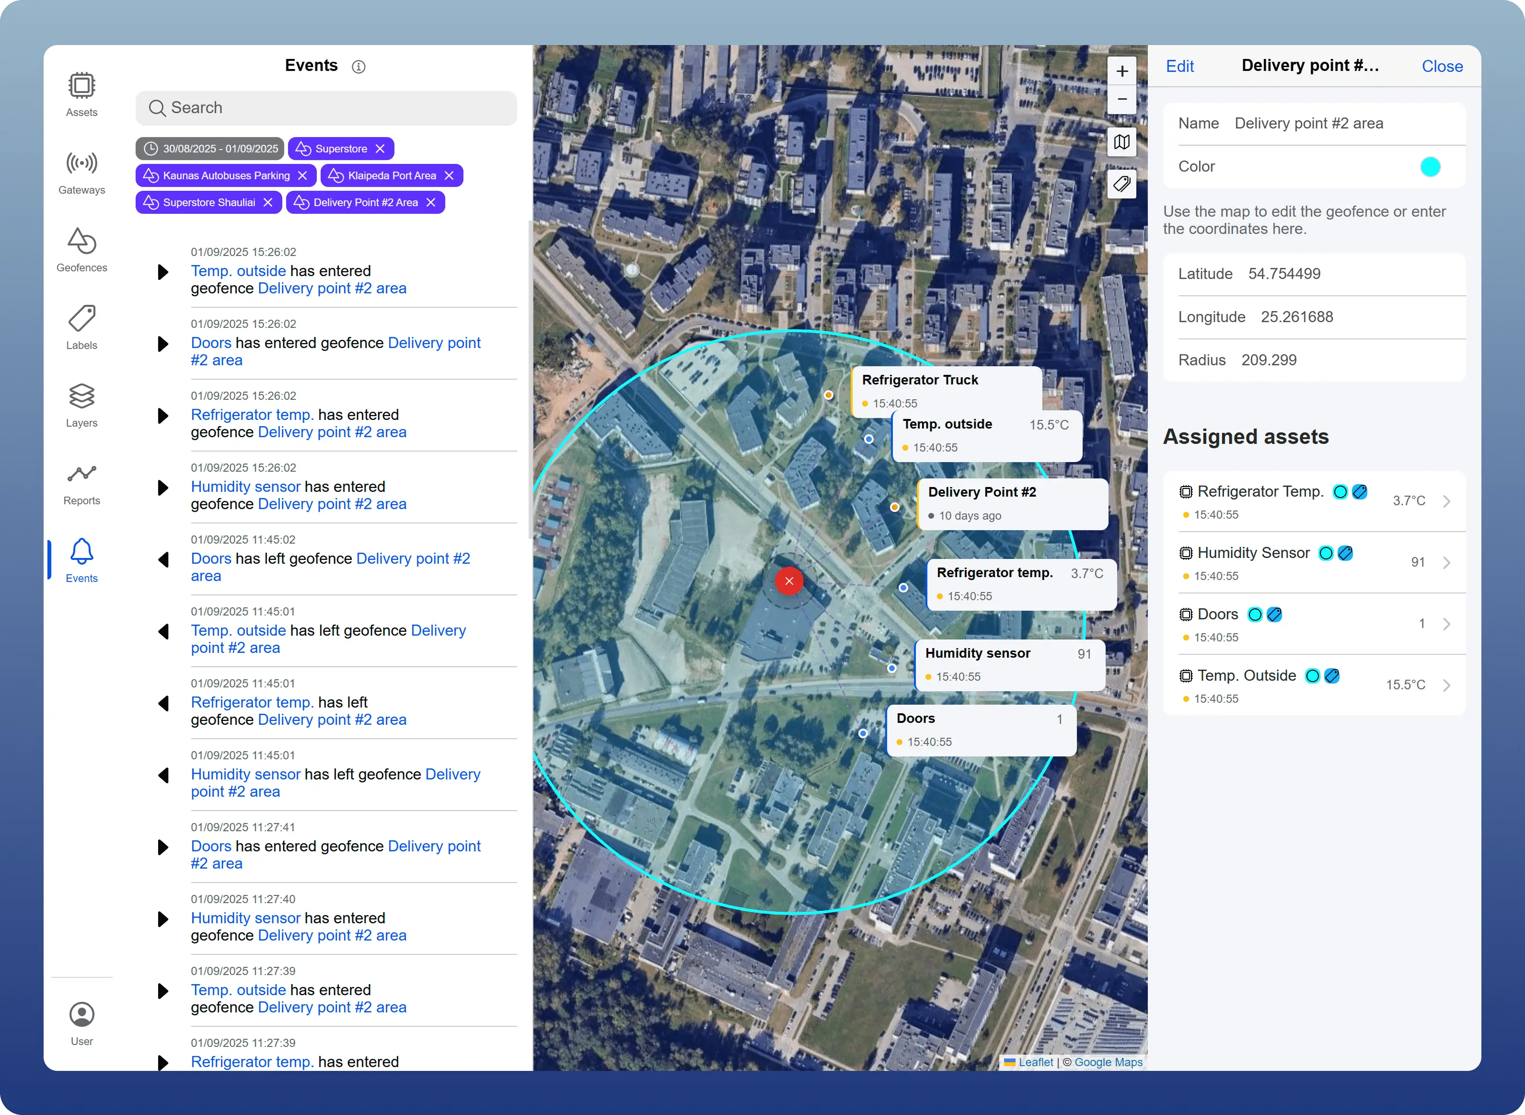Open details for the Humidity Sensor asset

[1447, 561]
